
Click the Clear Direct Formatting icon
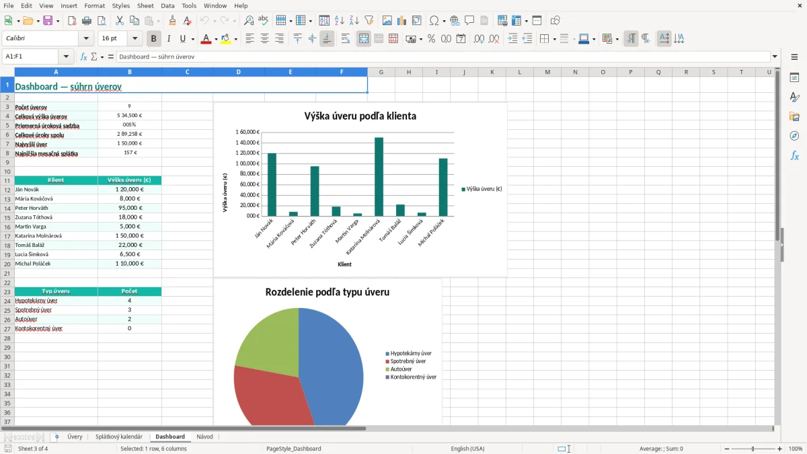(x=188, y=21)
